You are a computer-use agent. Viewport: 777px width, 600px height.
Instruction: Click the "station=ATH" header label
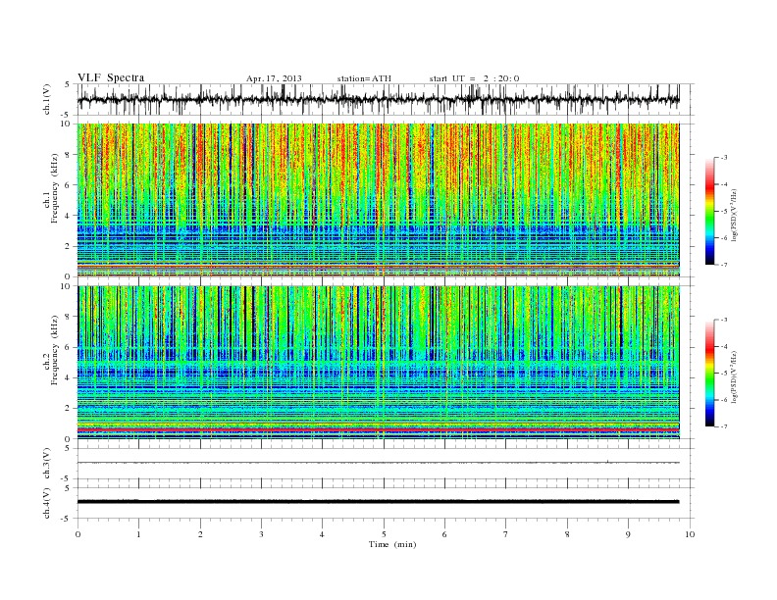click(x=364, y=78)
